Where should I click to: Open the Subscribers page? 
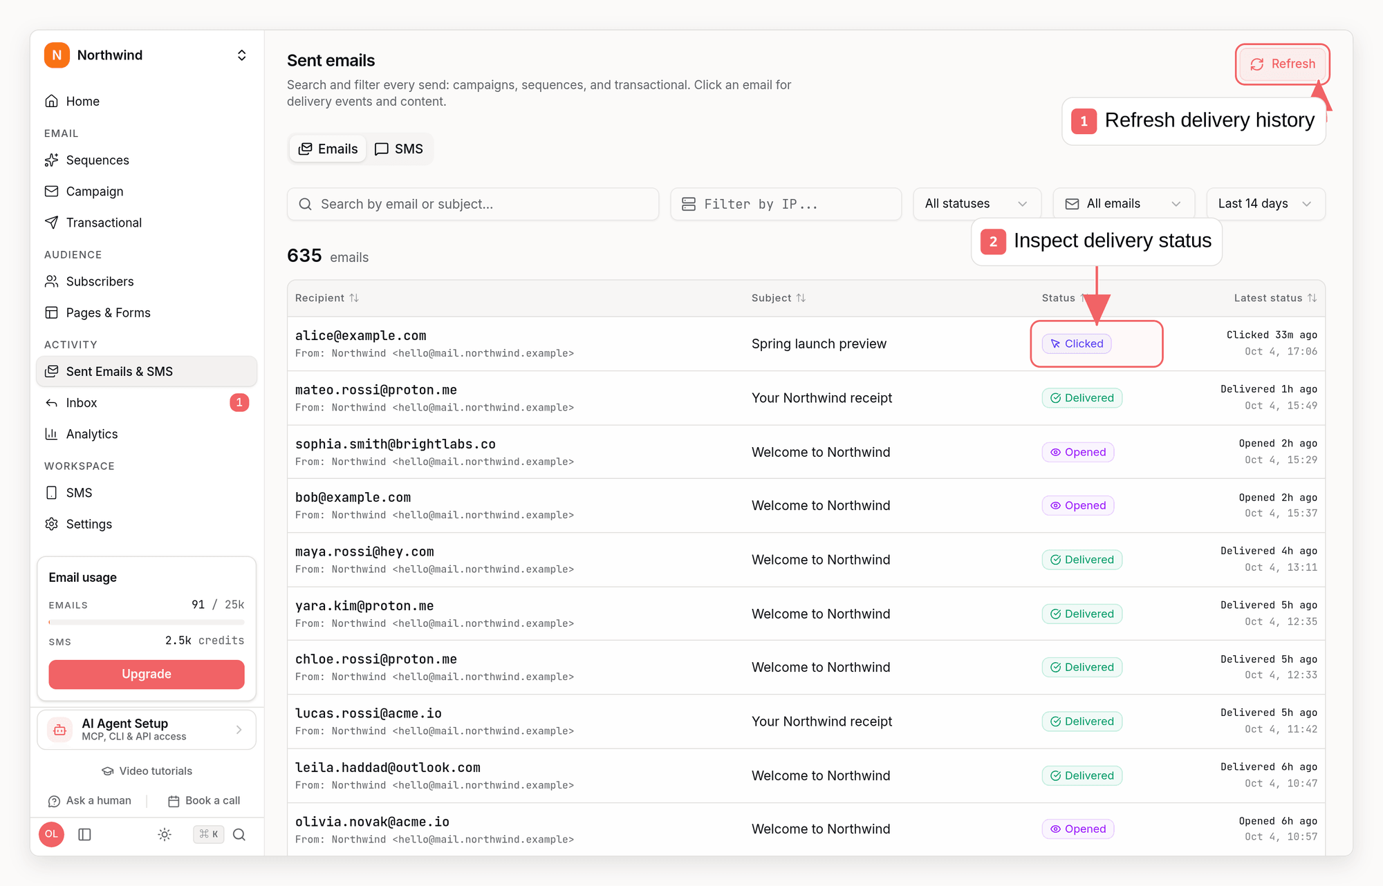147,281
